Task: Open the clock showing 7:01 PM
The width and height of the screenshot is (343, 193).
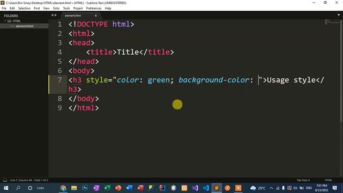Action: [x=322, y=188]
